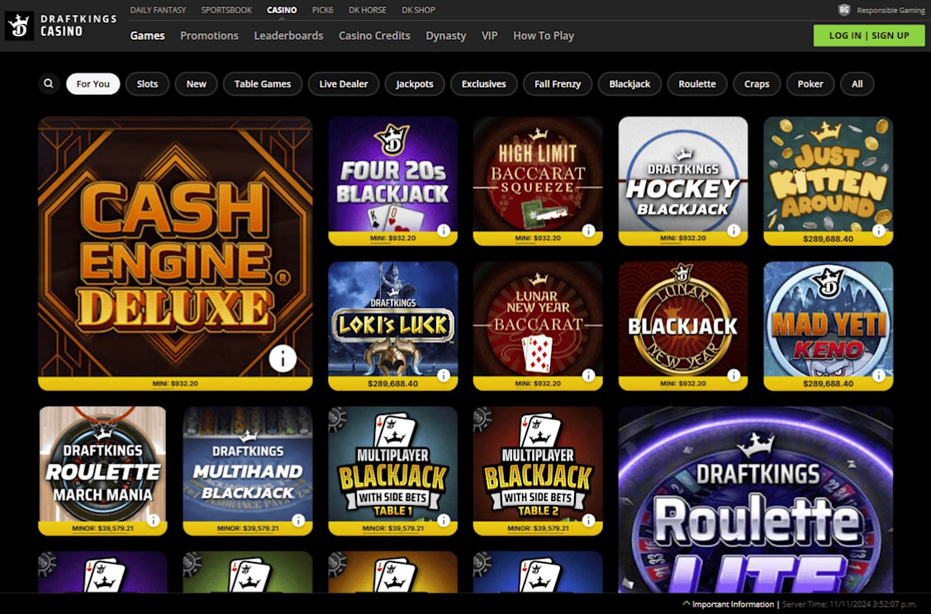Show info for Roulette March Mania
931x614 pixels.
(x=153, y=520)
